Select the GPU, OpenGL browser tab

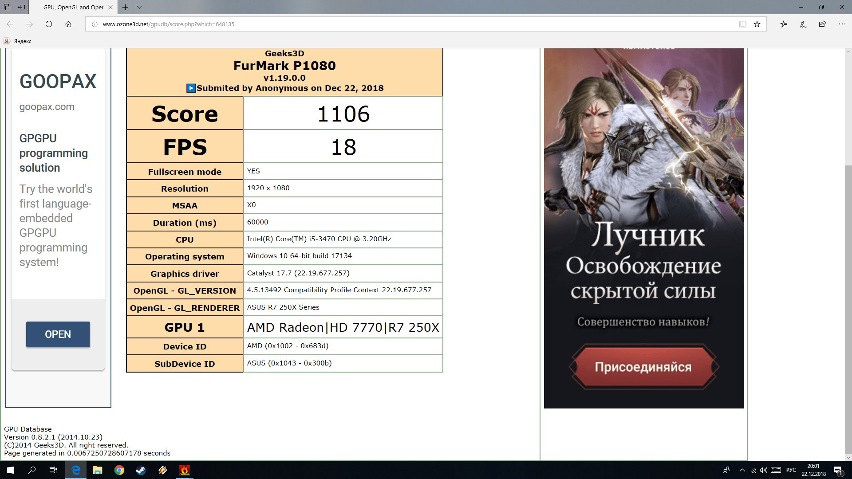pyautogui.click(x=73, y=7)
